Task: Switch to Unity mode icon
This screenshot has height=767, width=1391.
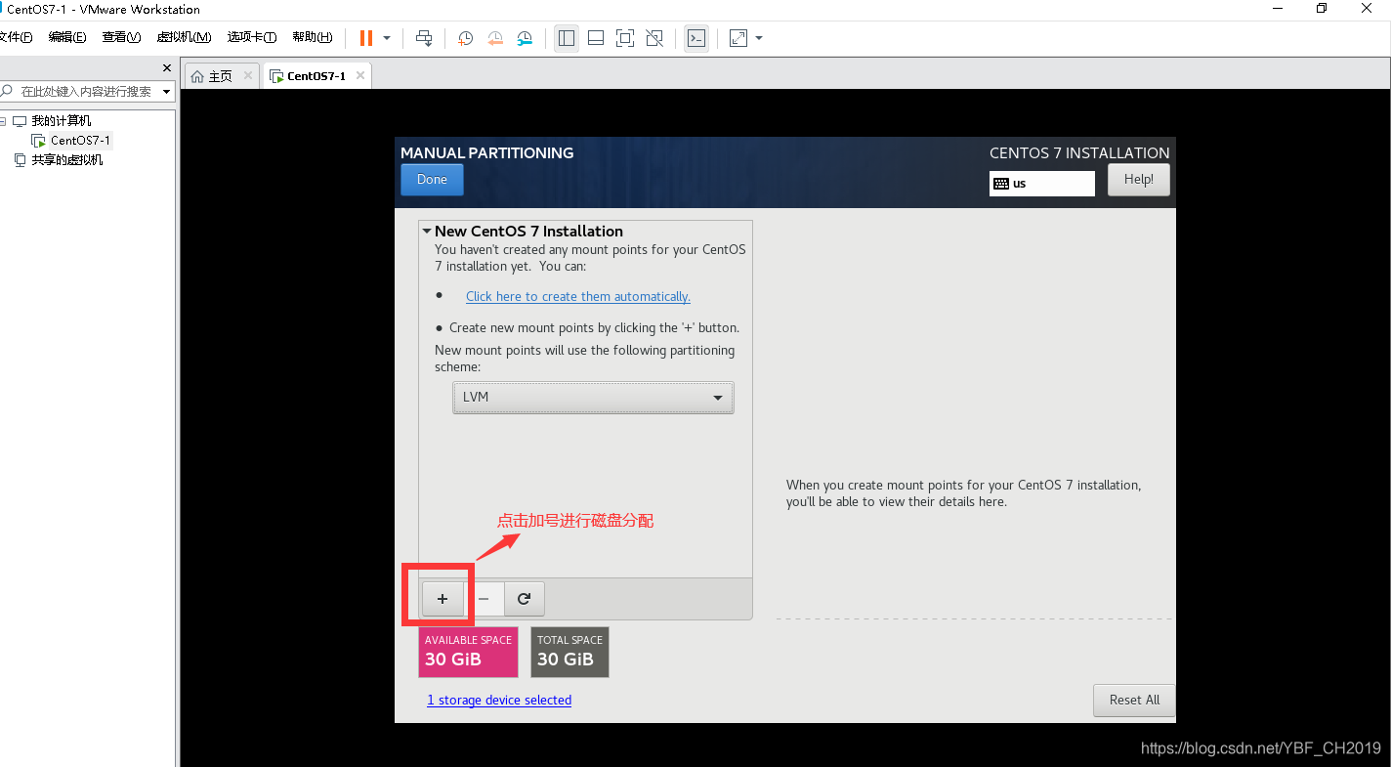Action: coord(655,38)
